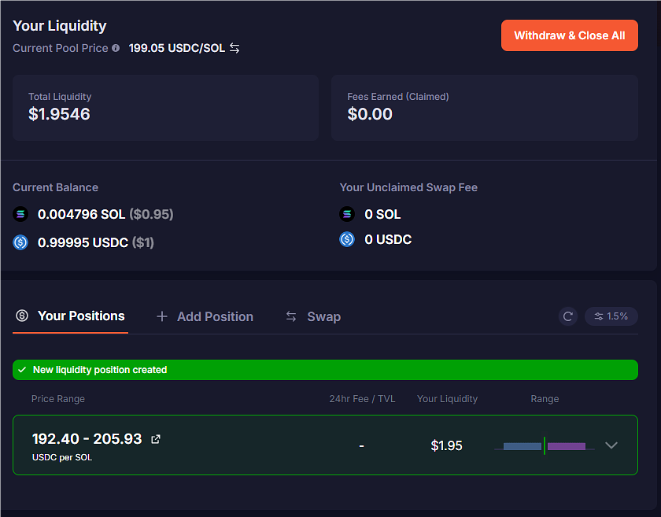Click the blue segment of the range bar
Image resolution: width=661 pixels, height=517 pixels.
click(x=522, y=446)
